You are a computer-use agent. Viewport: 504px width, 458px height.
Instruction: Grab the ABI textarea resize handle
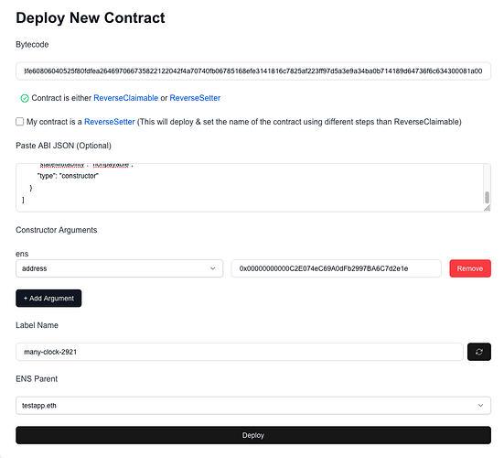click(488, 208)
